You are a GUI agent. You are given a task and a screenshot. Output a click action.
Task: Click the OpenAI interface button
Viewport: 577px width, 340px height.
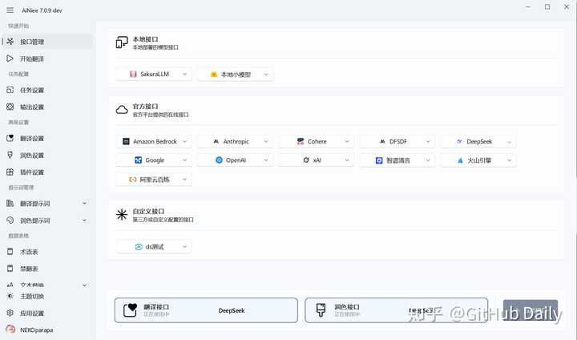click(235, 160)
